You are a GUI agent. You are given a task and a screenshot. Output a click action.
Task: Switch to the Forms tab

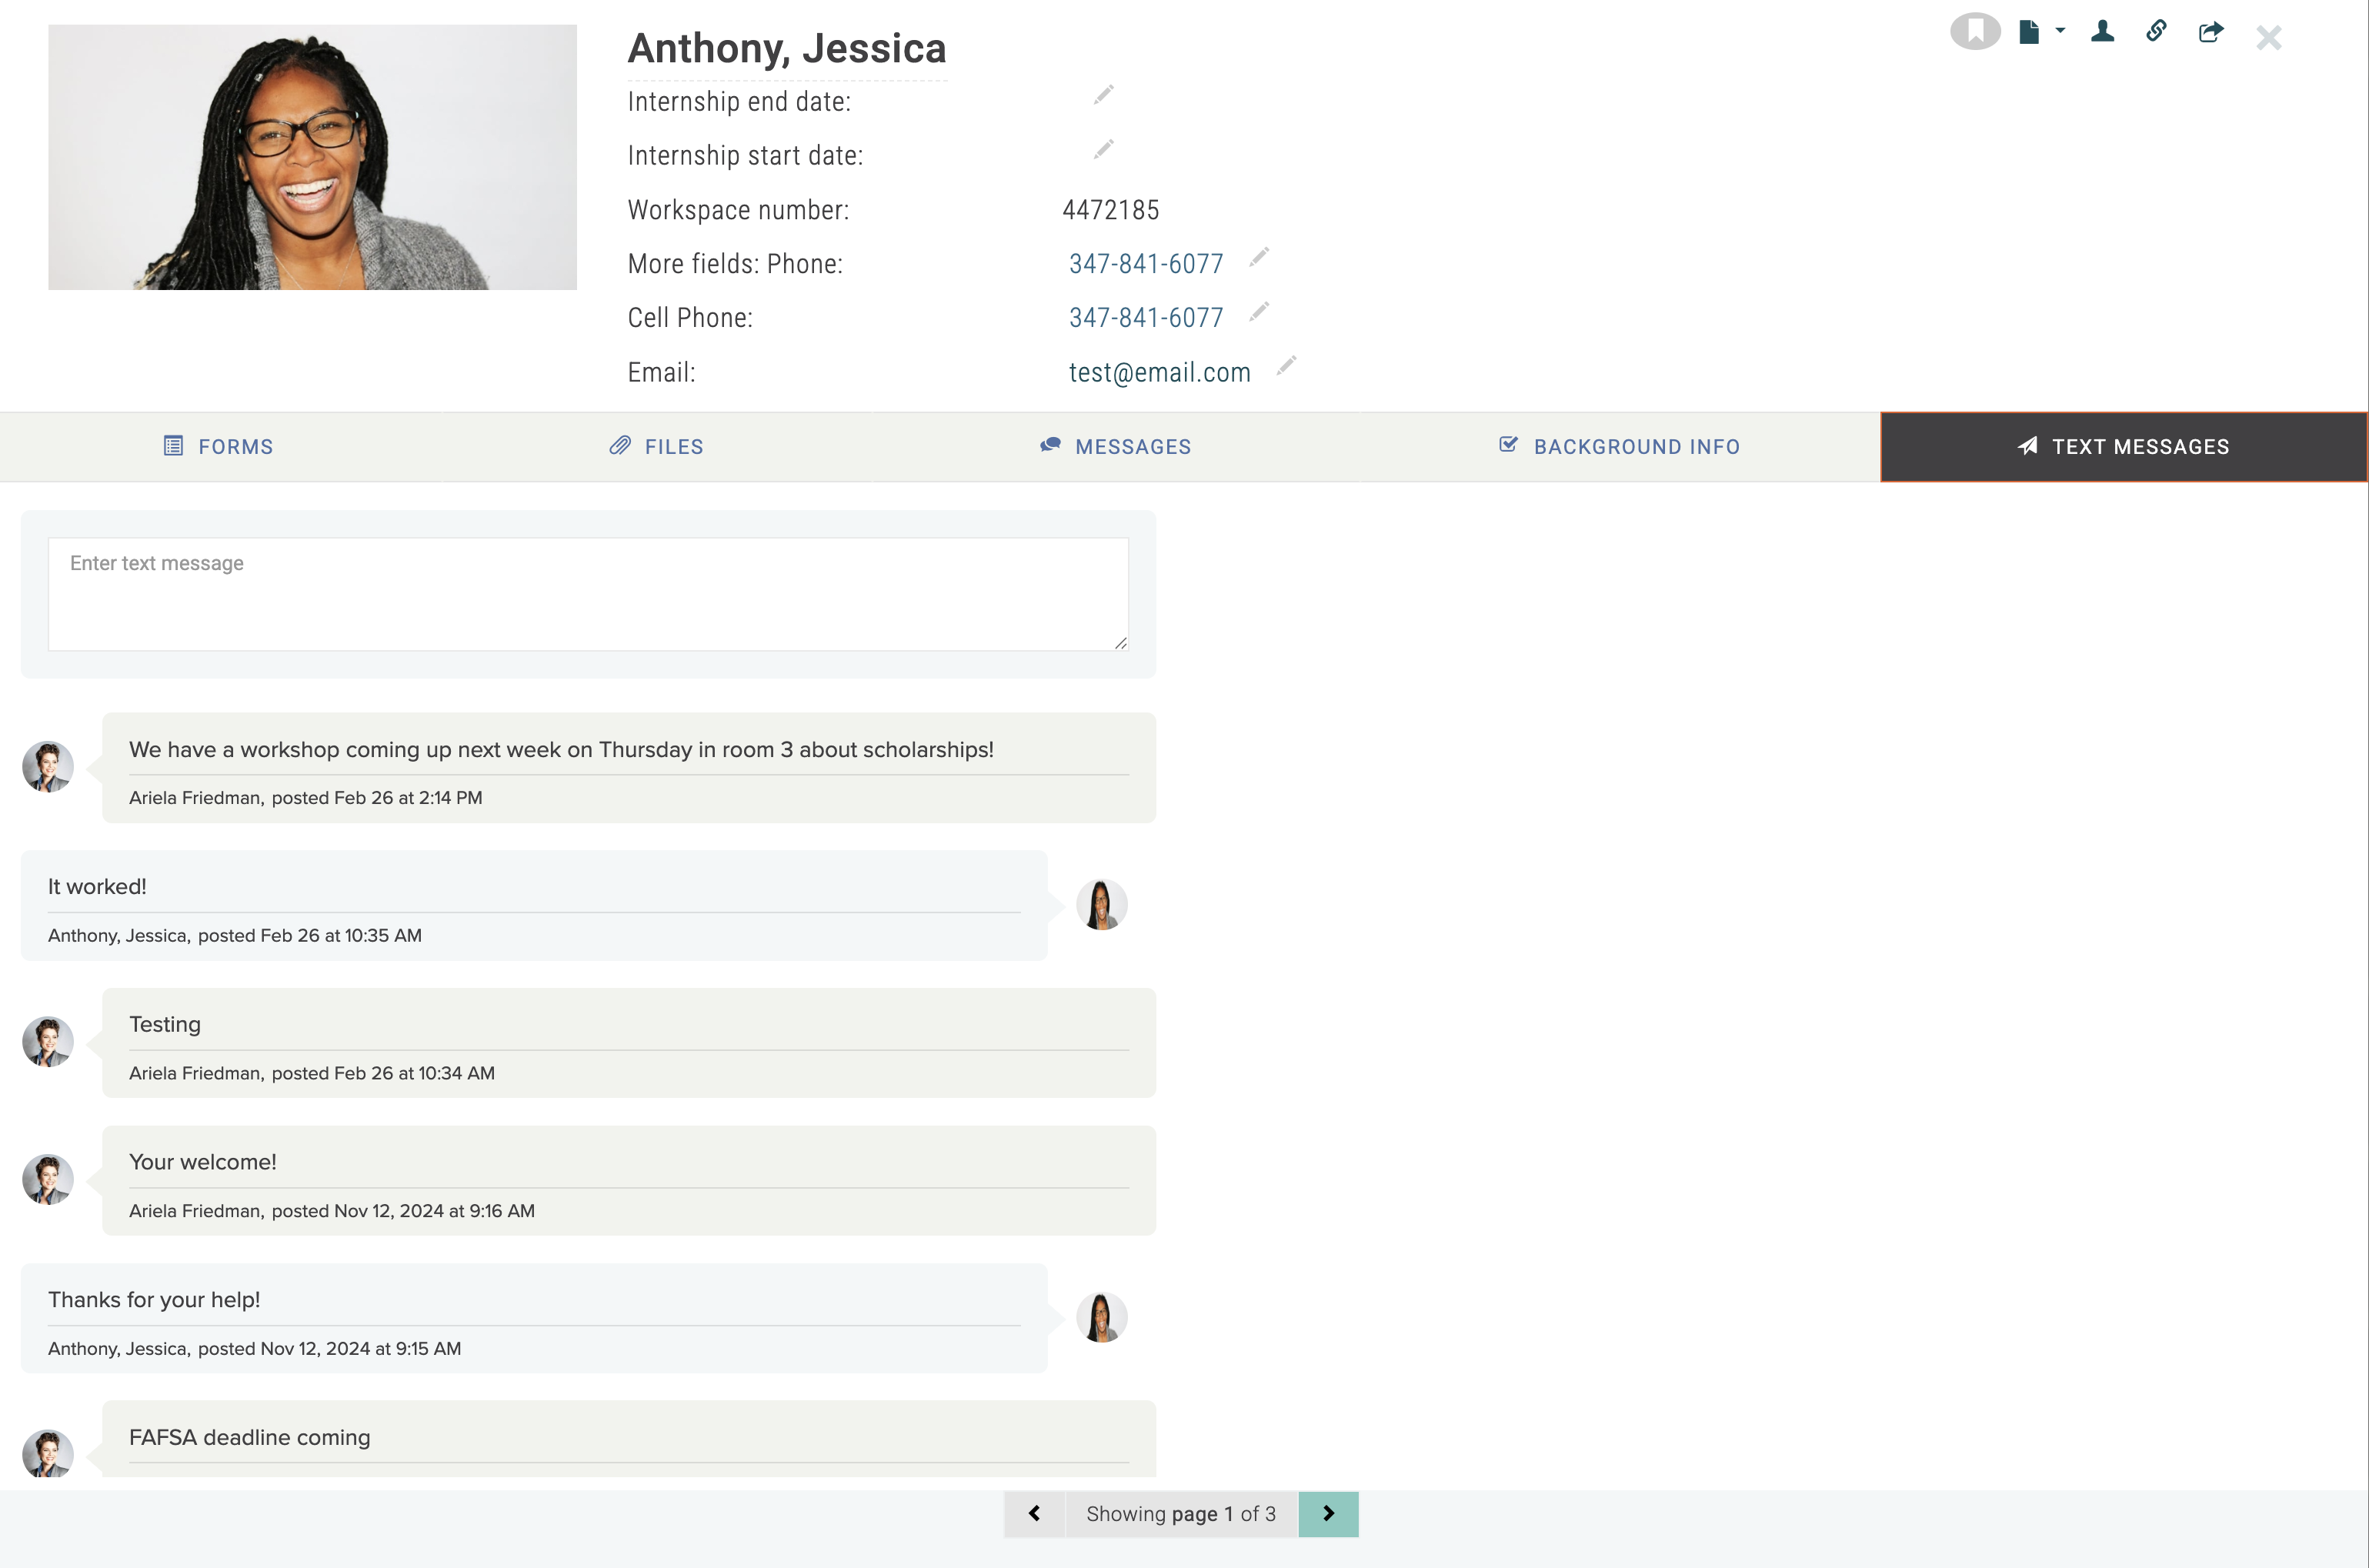pyautogui.click(x=218, y=447)
